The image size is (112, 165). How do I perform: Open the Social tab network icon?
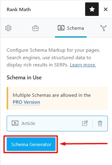[x=103, y=28]
